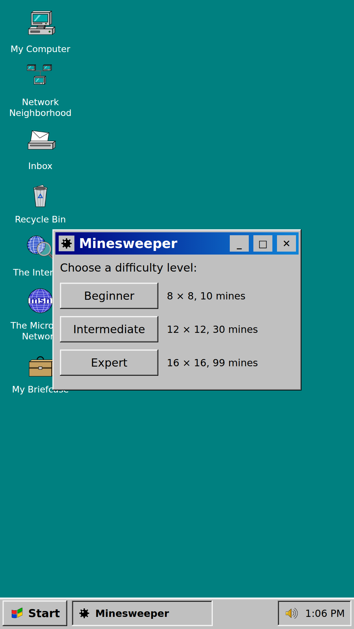Choose Beginner difficulty
Image resolution: width=354 pixels, height=629 pixels.
click(x=109, y=296)
